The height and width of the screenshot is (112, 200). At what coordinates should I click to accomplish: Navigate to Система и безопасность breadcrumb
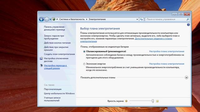72,19
